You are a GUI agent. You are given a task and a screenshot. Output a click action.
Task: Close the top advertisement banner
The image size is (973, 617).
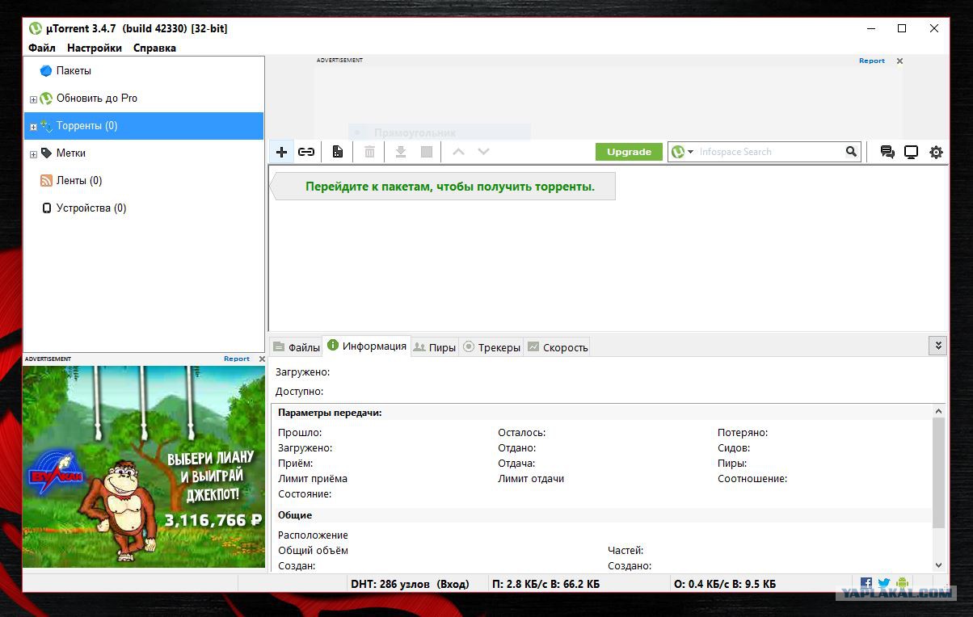coord(899,61)
